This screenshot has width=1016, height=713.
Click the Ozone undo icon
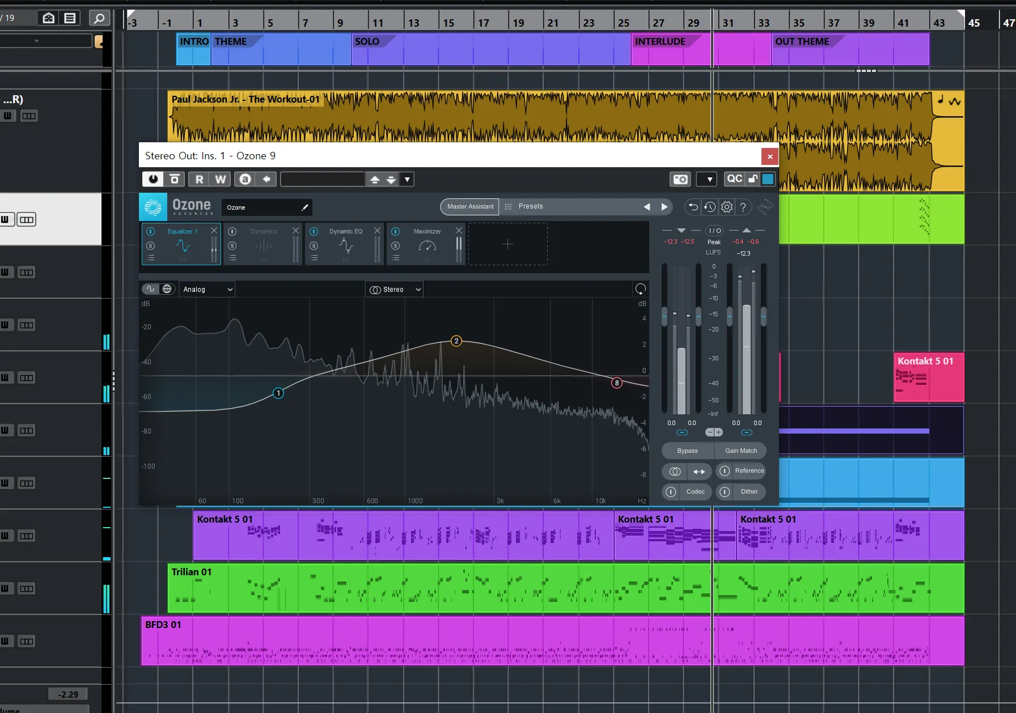click(693, 207)
